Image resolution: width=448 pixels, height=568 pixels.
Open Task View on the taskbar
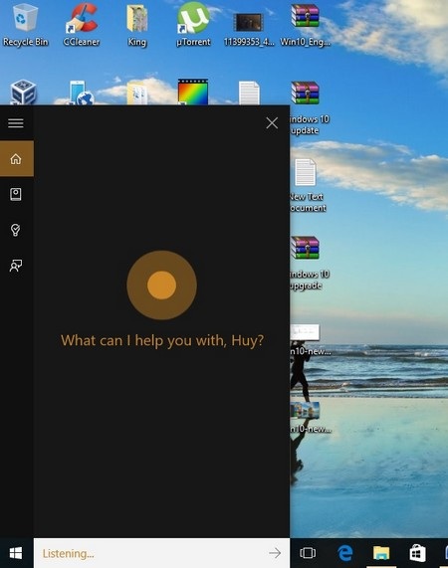pyautogui.click(x=308, y=553)
